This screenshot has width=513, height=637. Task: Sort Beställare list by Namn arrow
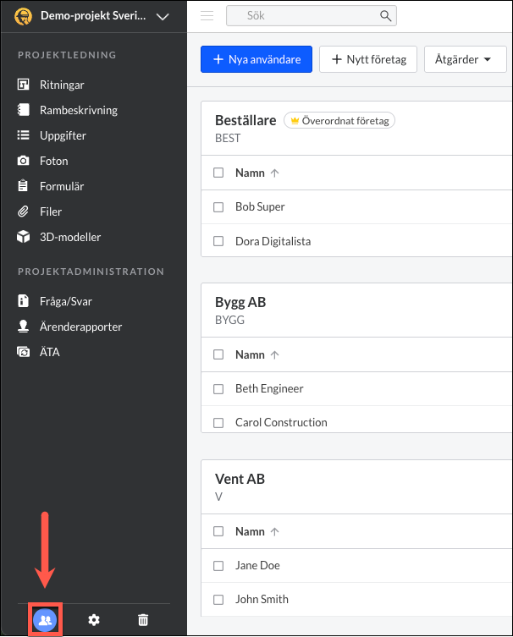pos(275,173)
